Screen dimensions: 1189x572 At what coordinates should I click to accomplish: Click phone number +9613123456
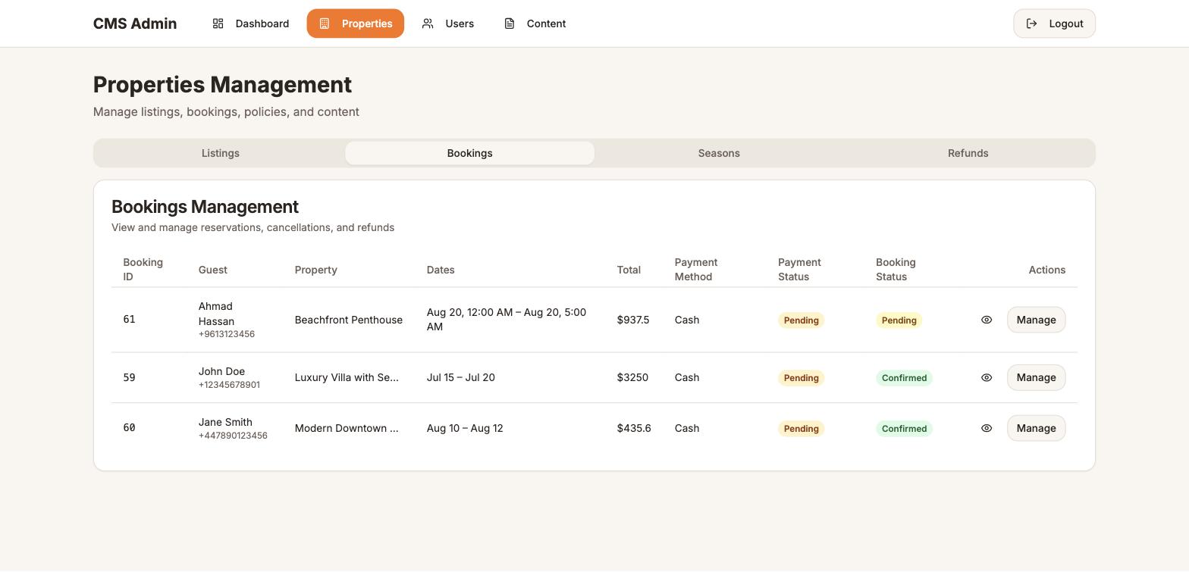point(227,334)
